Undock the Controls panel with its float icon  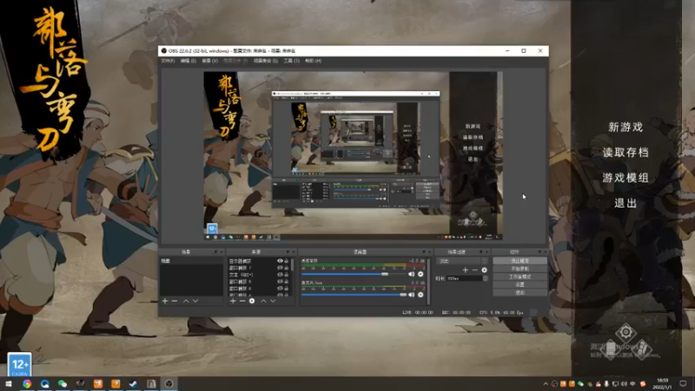pos(539,252)
